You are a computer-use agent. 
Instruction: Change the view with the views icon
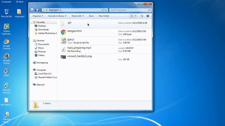point(131,16)
